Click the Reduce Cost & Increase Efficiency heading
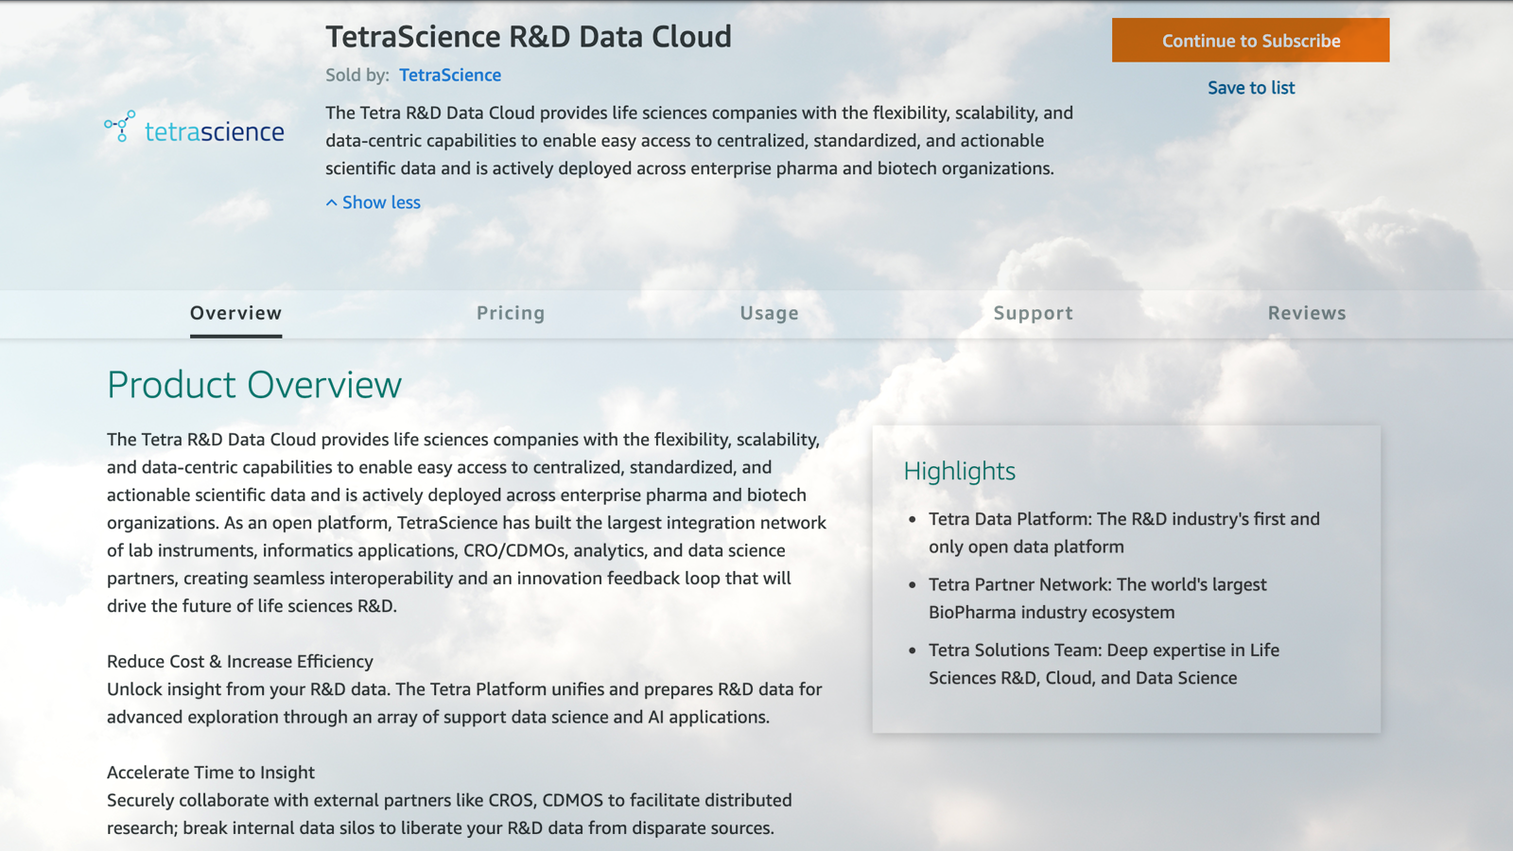1513x851 pixels. 239,661
